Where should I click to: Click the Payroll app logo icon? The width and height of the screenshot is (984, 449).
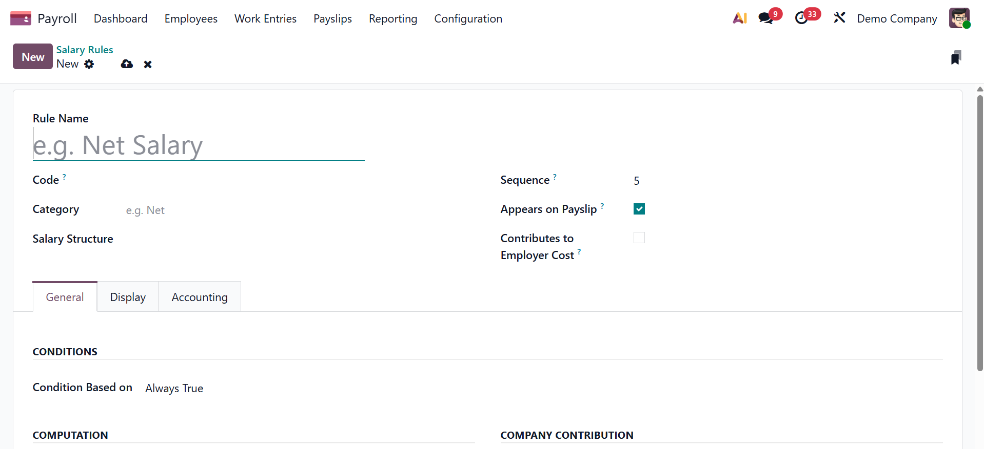21,18
